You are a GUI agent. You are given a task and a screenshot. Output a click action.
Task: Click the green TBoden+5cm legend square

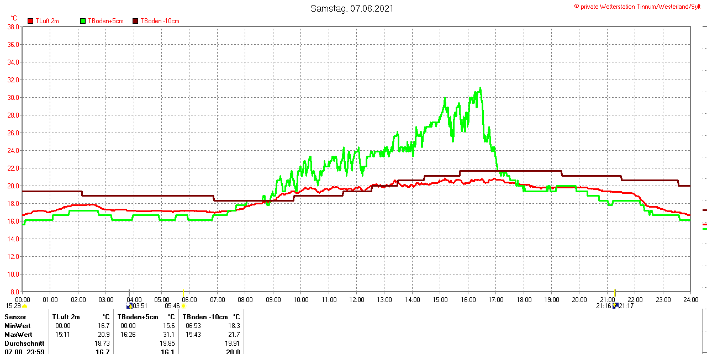pos(83,21)
